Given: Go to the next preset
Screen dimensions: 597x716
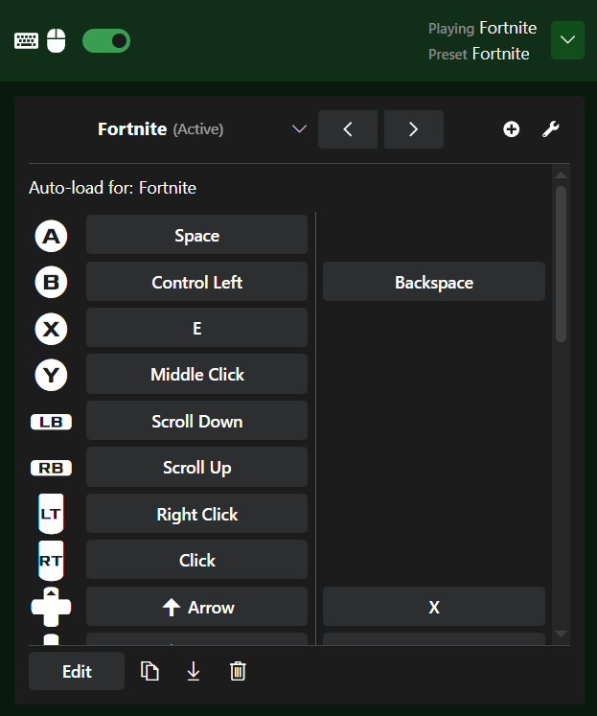Looking at the screenshot, I should click(414, 129).
